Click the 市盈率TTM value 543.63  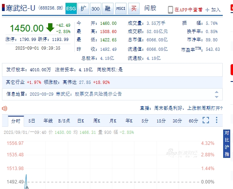coord(213,49)
